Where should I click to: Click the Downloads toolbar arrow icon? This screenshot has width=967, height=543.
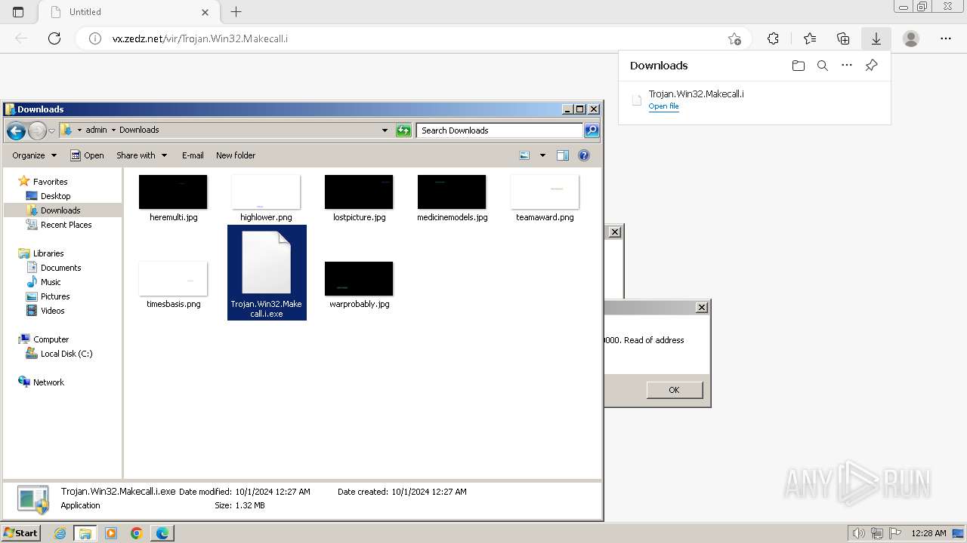[876, 38]
